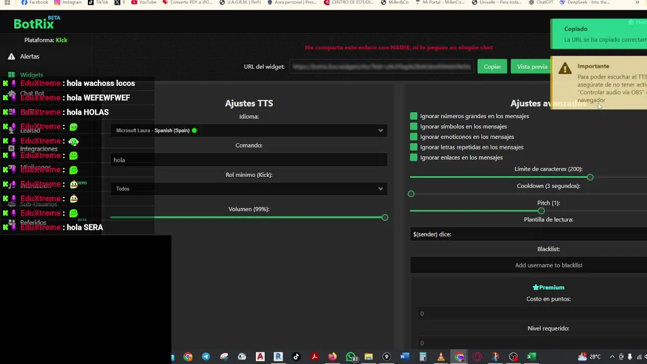
Task: Open Adobe Acrobat from the taskbar
Action: point(314,357)
